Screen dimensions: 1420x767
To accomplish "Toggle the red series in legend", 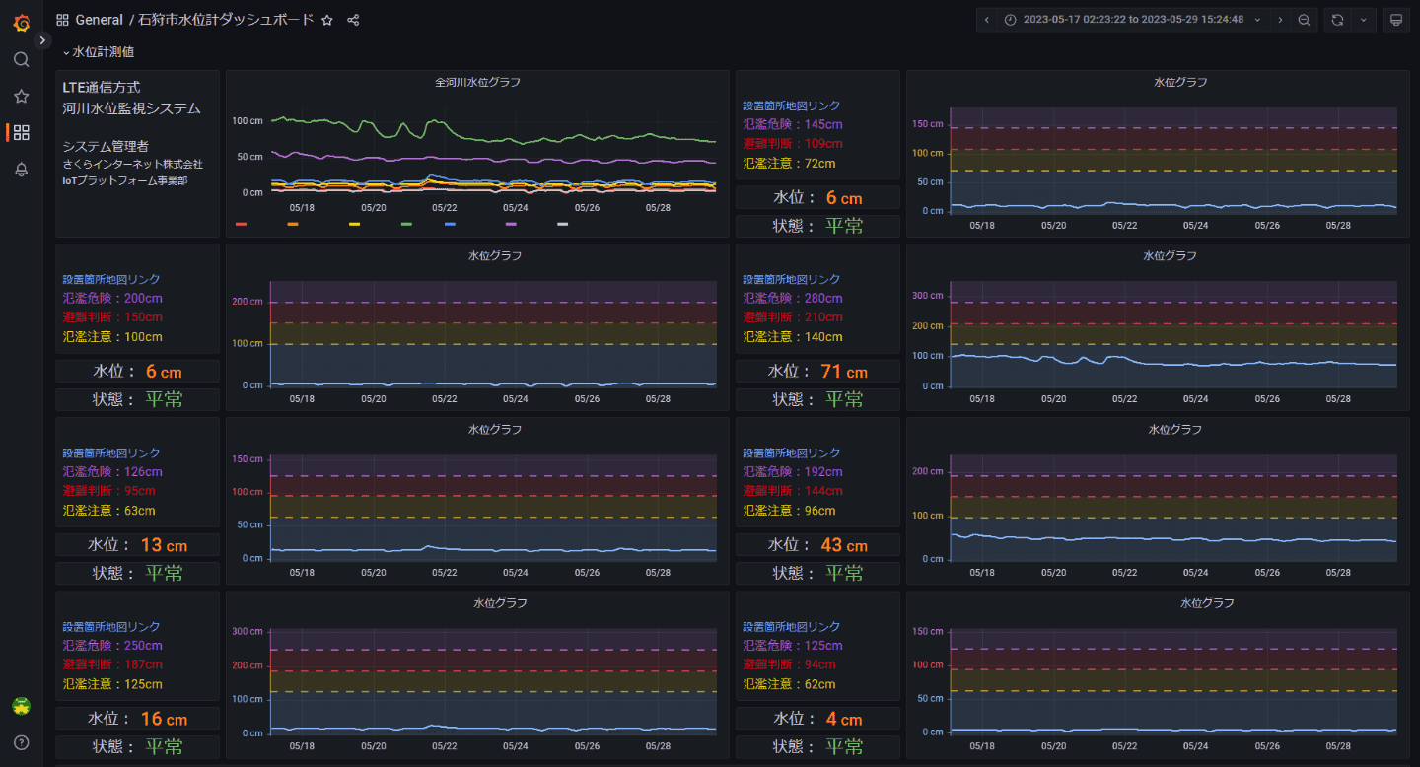I will pyautogui.click(x=241, y=225).
